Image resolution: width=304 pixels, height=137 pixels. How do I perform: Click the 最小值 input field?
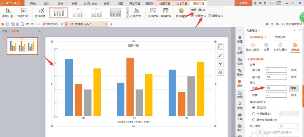pyautogui.click(x=276, y=70)
